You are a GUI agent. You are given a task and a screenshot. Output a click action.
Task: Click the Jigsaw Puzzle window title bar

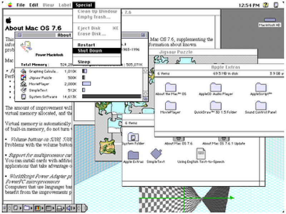click(202, 52)
